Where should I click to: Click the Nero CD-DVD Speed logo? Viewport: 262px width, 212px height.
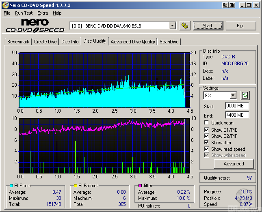click(35, 26)
